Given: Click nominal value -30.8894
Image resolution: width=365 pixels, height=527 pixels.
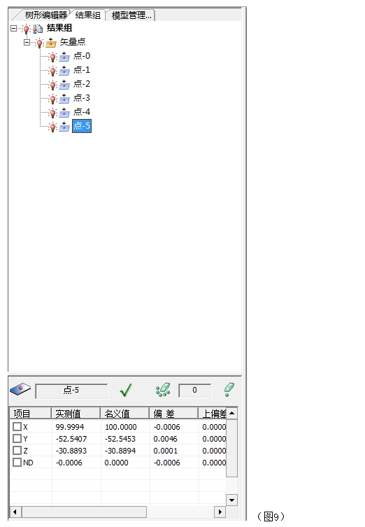Looking at the screenshot, I should point(120,451).
